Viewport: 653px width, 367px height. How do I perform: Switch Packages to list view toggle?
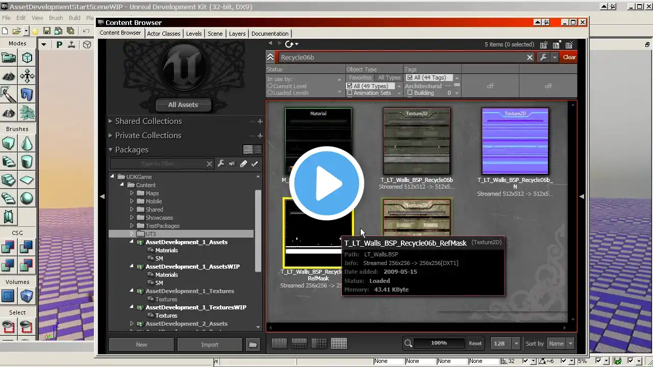pyautogui.click(x=258, y=149)
